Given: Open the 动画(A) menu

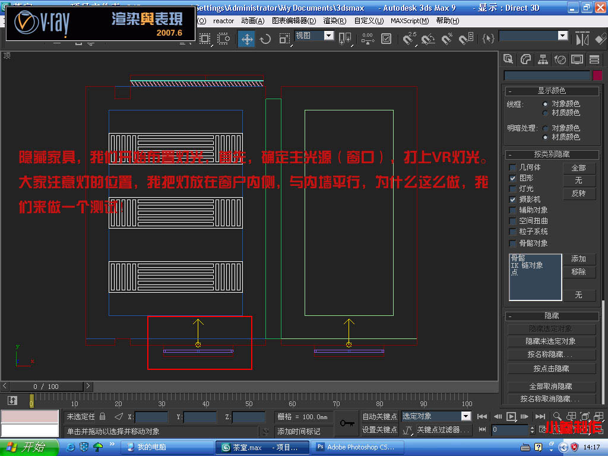Looking at the screenshot, I should [253, 21].
